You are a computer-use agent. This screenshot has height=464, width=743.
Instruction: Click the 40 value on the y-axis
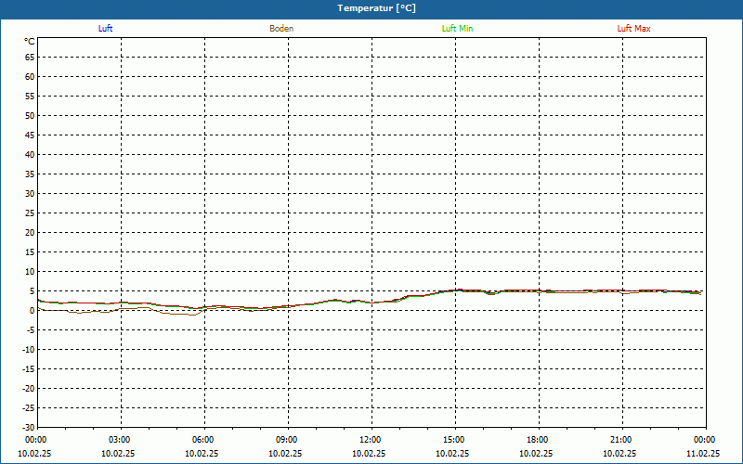point(30,155)
